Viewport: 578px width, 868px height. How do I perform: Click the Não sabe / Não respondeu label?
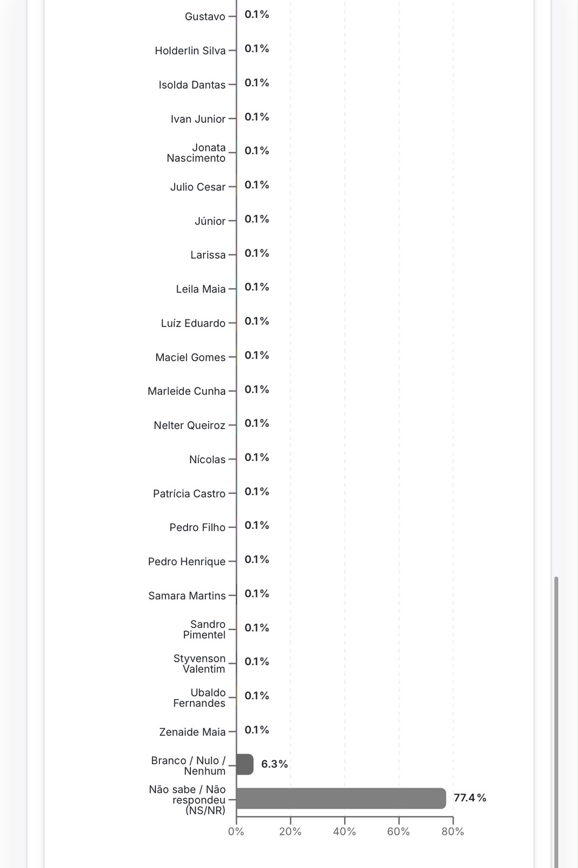188,800
